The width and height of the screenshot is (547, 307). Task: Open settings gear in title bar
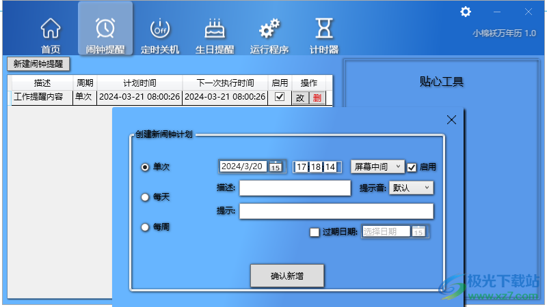[x=466, y=12]
